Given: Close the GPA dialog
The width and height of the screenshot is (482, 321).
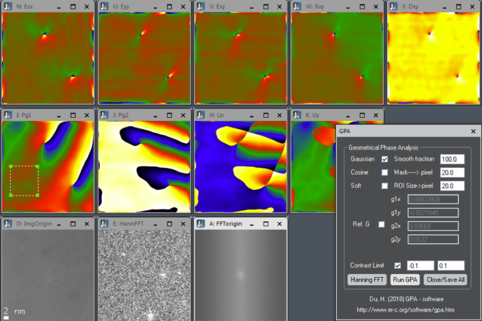Looking at the screenshot, I should (473, 132).
